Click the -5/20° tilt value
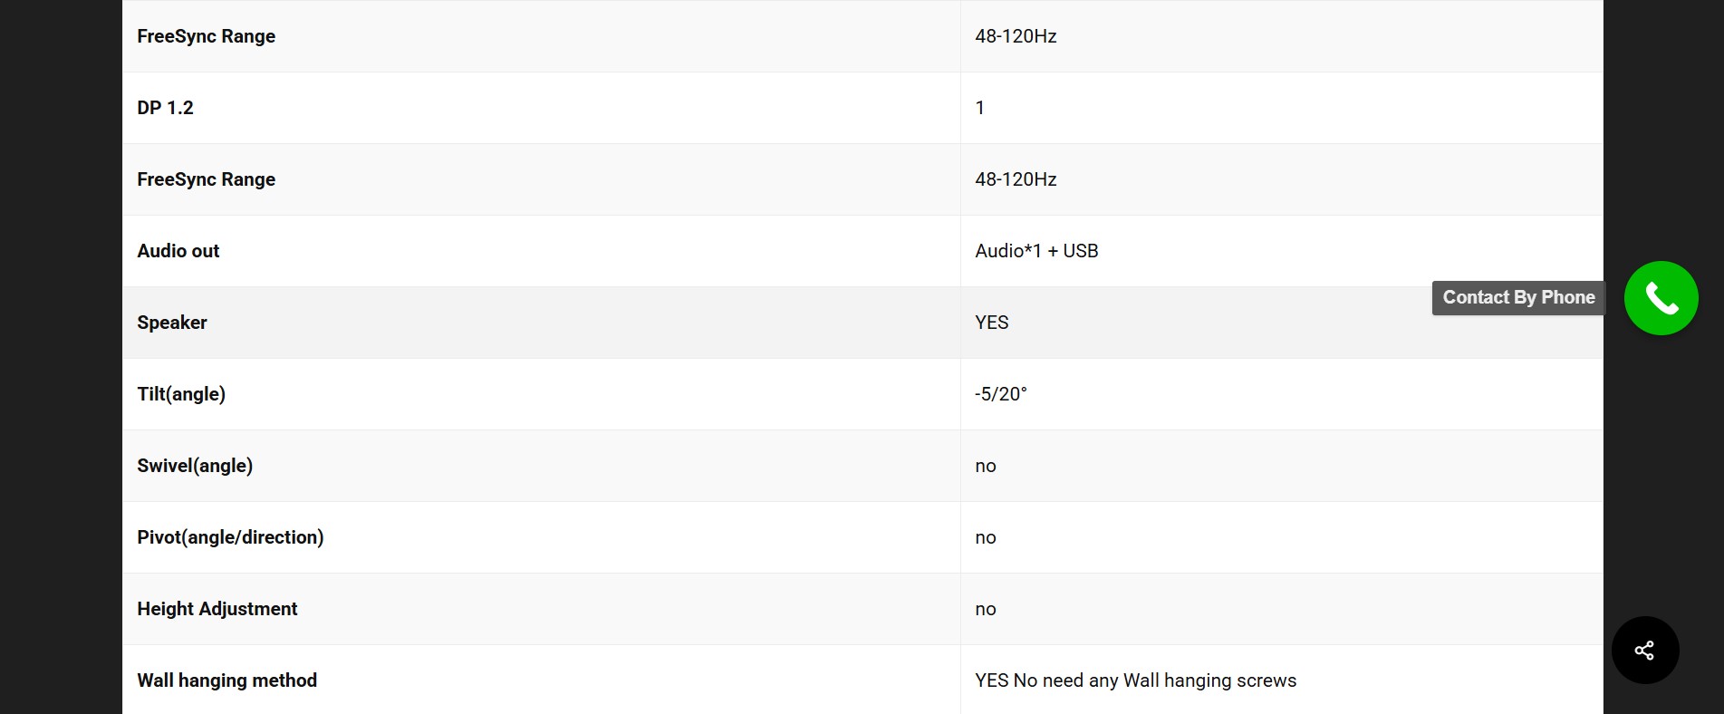The height and width of the screenshot is (714, 1724). [x=1001, y=394]
